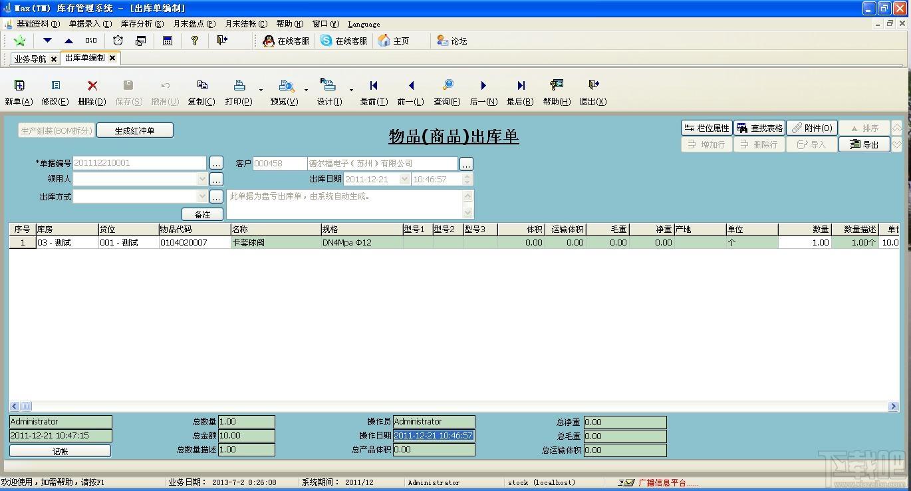This screenshot has height=491, width=911.
Task: Click the blue up-triangle toolbar icon
Action: (x=68, y=41)
